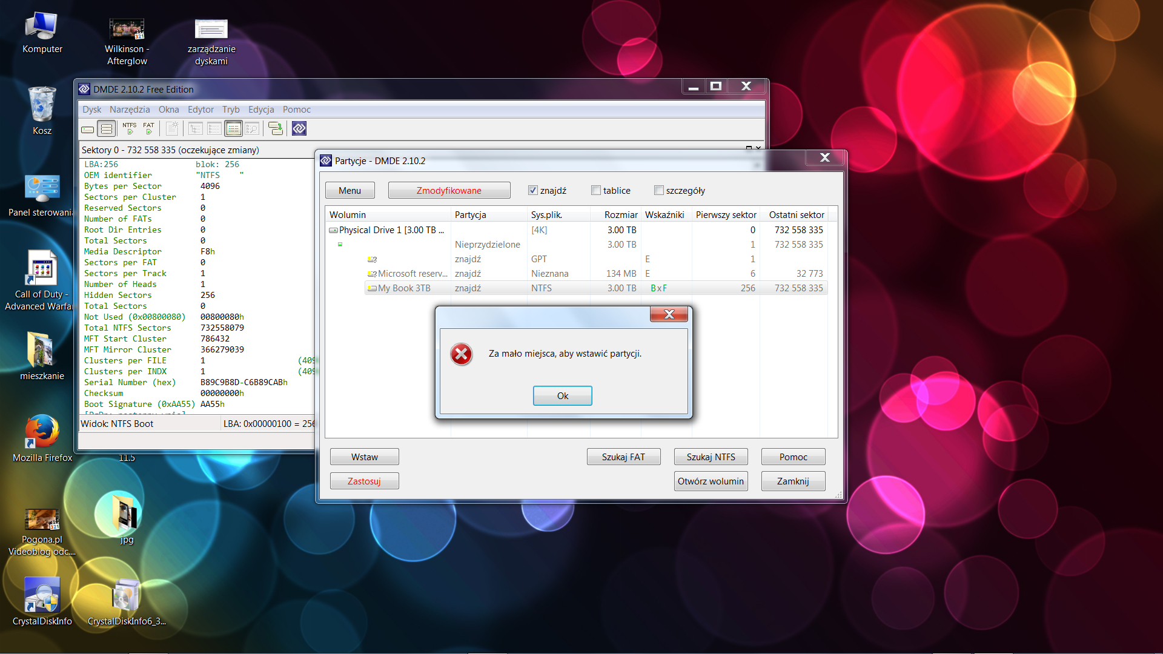Collapse the small green node under Physical Drive
The image size is (1163, 654).
[x=340, y=245]
